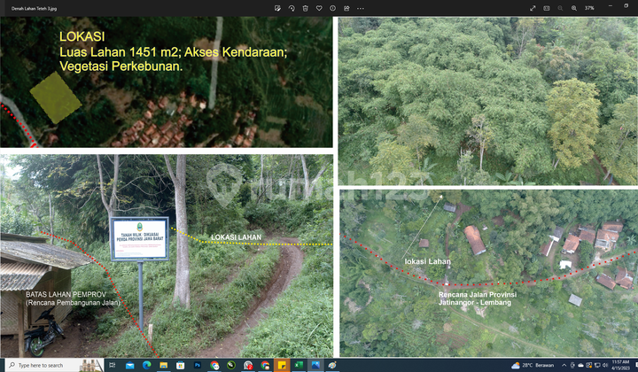The width and height of the screenshot is (638, 372).
Task: Open the file info icon
Action: (332, 8)
